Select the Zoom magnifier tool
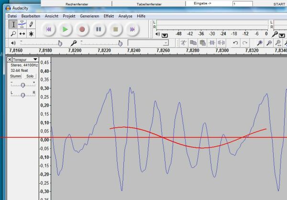The width and height of the screenshot is (287, 200). (13, 34)
